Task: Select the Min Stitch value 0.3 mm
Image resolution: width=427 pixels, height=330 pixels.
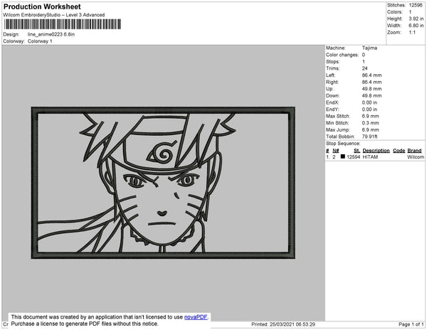Action: pos(370,123)
